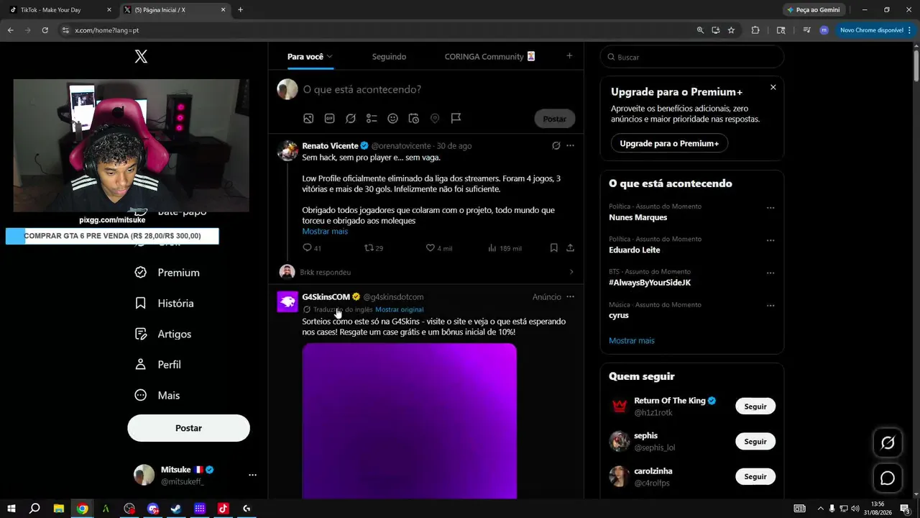Go to X home via the logo
Viewport: 920px width, 518px height.
point(141,56)
